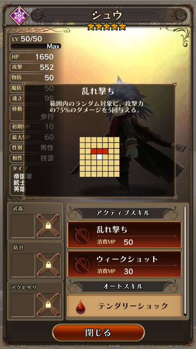Tap the オートスキル section header
The width and height of the screenshot is (196, 349).
coord(123,287)
